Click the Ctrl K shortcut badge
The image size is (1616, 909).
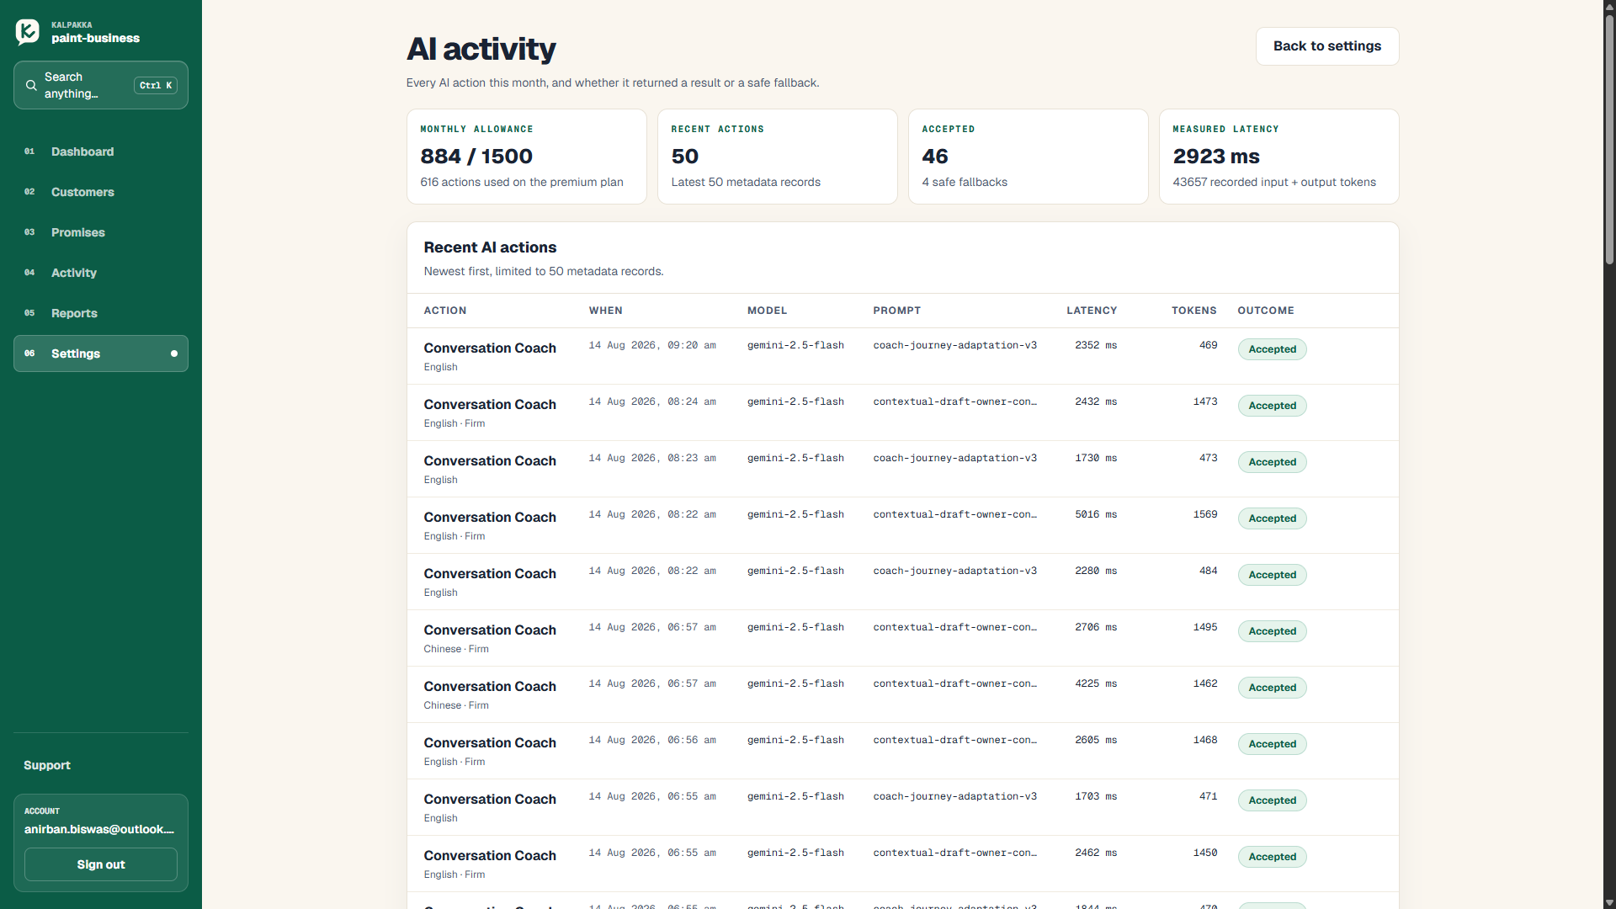156,85
